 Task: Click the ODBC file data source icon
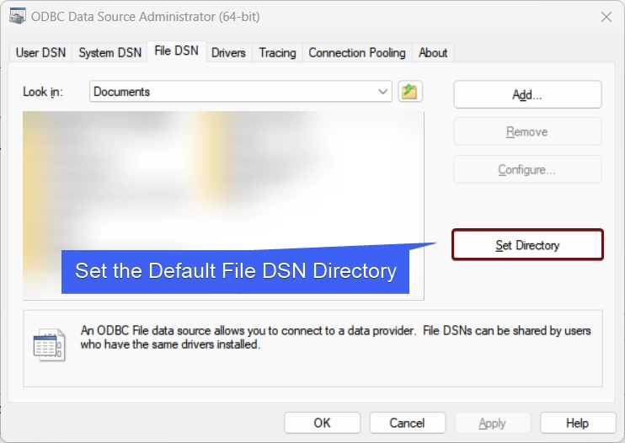(49, 344)
